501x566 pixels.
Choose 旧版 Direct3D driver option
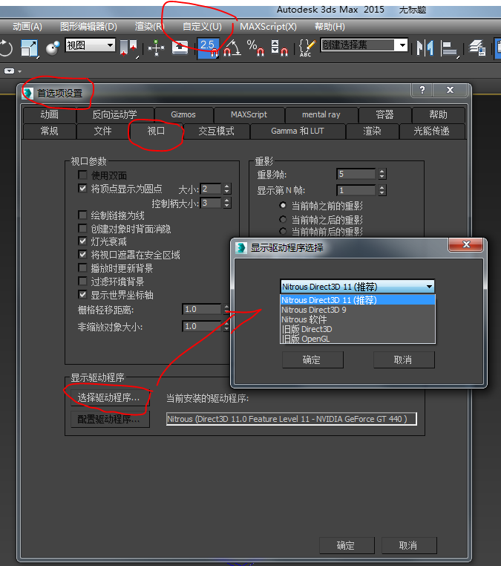click(358, 329)
